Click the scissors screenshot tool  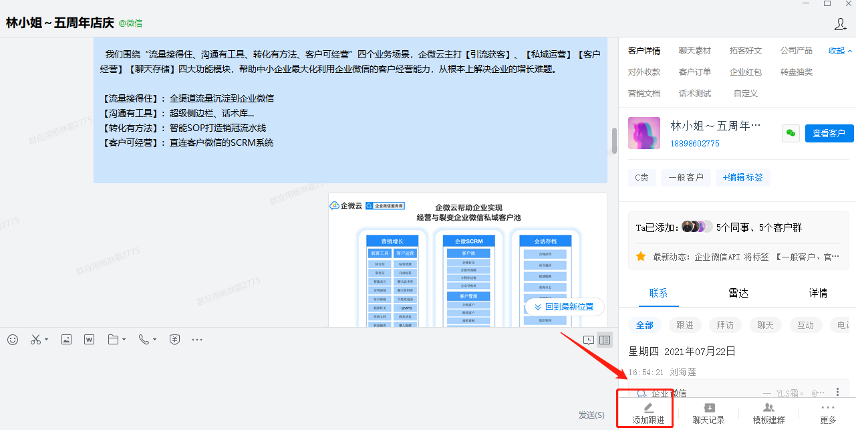(35, 340)
